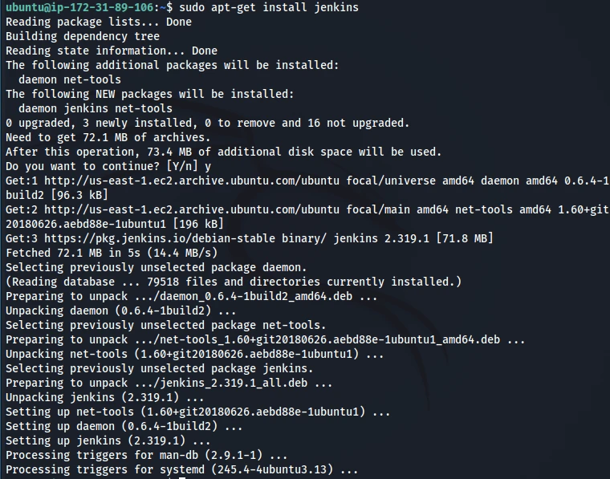610x479 pixels.
Task: Click 'daemon jenkins net-tools' new packages list
Action: coord(95,108)
